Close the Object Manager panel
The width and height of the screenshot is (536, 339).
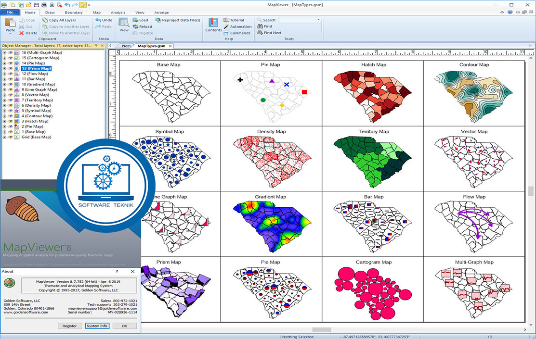102,45
